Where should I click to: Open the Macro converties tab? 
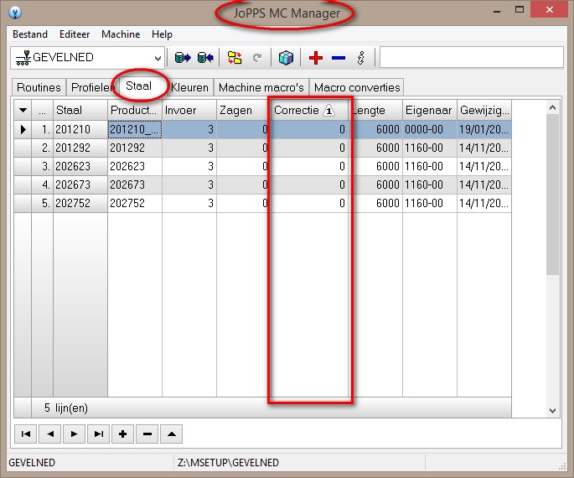tap(357, 87)
